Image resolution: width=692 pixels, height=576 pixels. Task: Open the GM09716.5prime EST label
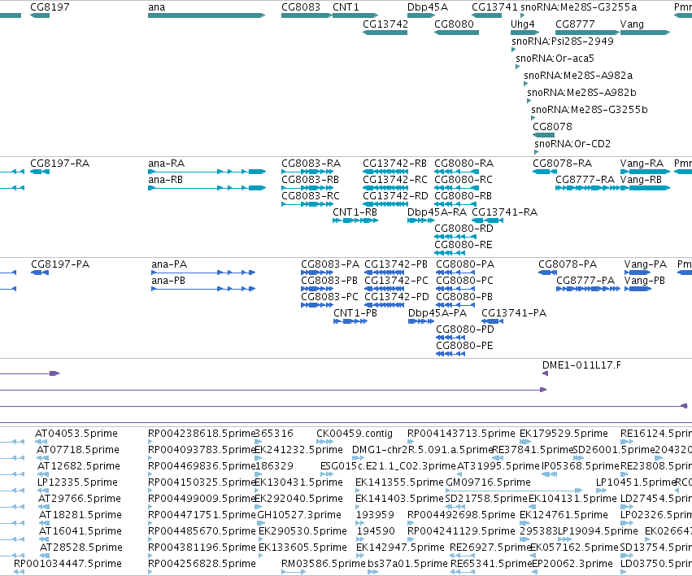pos(488,482)
